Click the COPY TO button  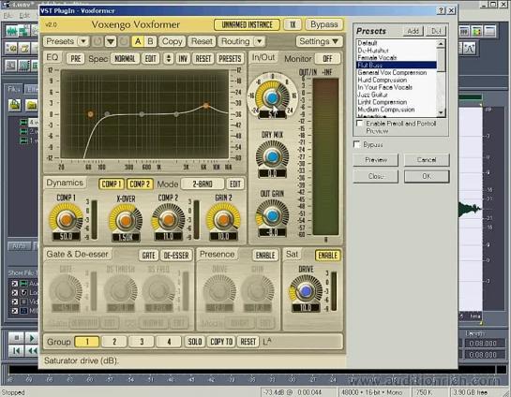coord(221,342)
